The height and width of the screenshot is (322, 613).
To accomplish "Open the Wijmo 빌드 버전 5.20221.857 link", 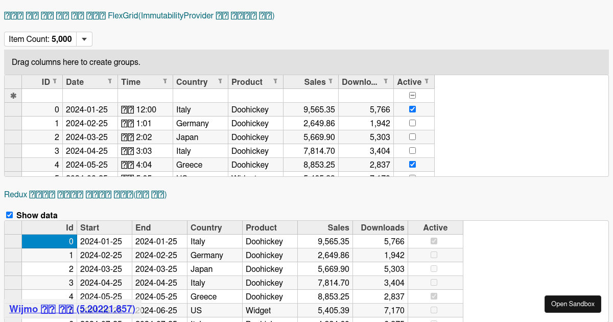I will pyautogui.click(x=73, y=309).
